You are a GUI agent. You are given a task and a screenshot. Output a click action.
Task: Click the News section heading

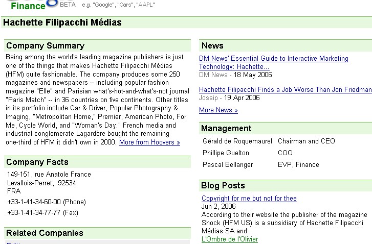tap(212, 45)
